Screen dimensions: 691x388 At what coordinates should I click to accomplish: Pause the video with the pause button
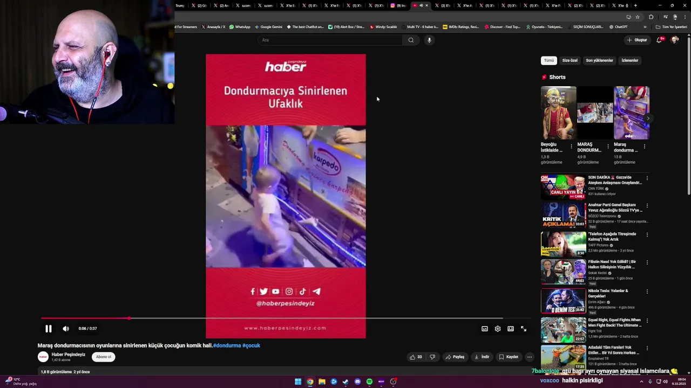[49, 329]
